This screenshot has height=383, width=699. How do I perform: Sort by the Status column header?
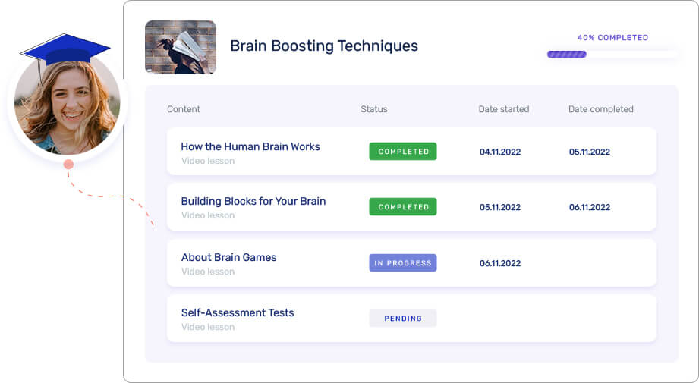coord(373,109)
